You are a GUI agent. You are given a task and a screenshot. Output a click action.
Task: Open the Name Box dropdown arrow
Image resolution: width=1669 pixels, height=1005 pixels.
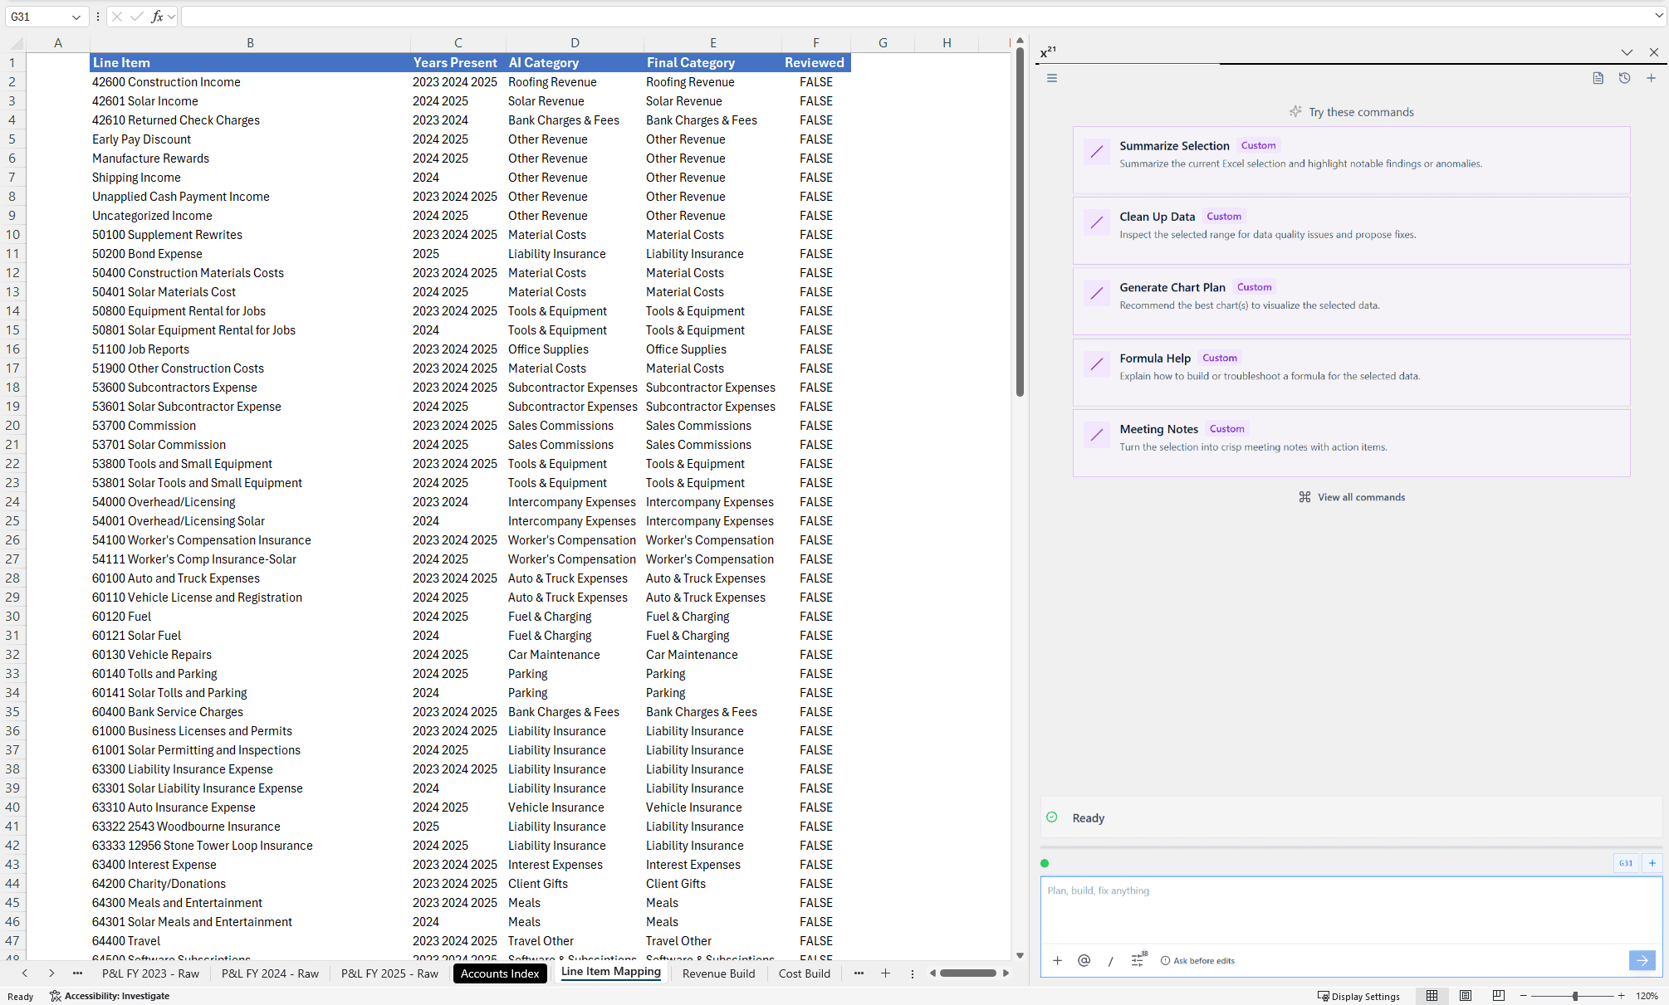point(76,17)
